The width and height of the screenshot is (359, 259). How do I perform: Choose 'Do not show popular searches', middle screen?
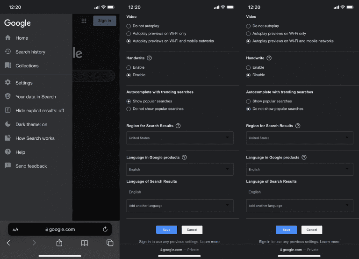(129, 109)
